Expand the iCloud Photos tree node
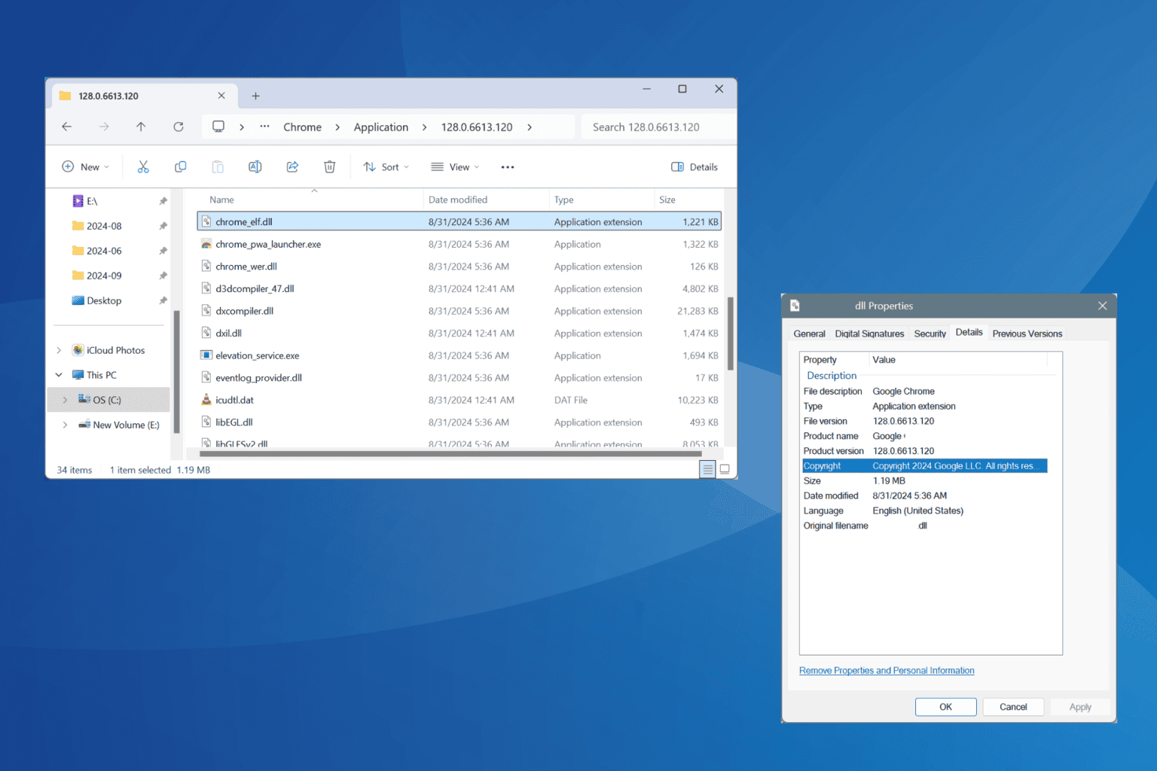Viewport: 1157px width, 771px height. point(59,350)
